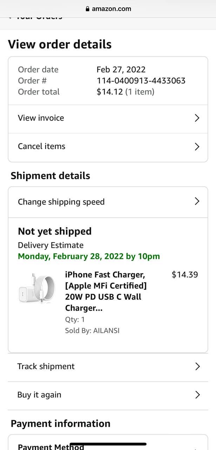The width and height of the screenshot is (216, 450).
Task: Tap the $14.39 item price
Action: (x=185, y=275)
